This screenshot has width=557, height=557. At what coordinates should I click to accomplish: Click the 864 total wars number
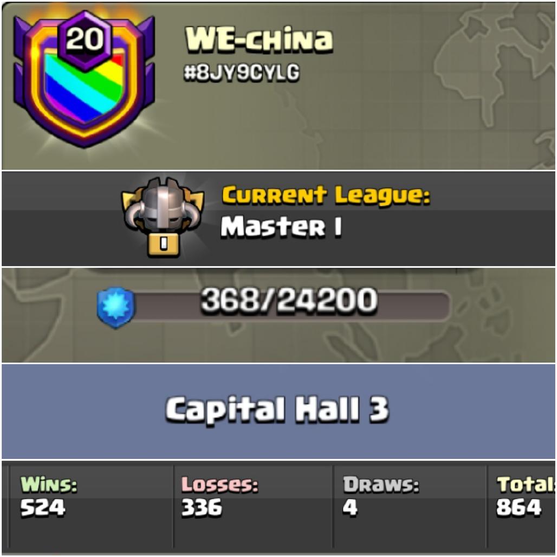coord(519,507)
